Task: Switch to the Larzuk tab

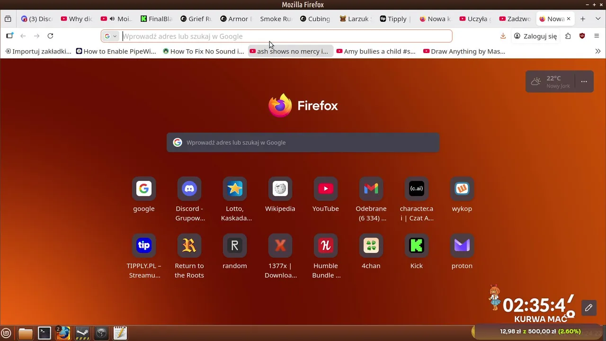Action: tap(355, 19)
